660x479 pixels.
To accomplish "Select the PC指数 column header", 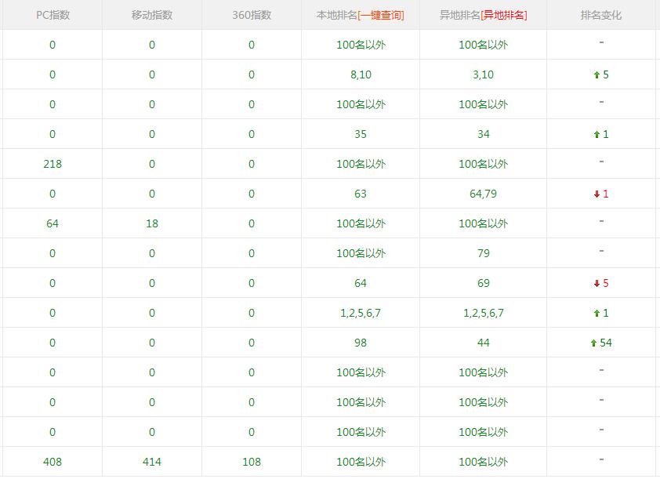I will 53,15.
